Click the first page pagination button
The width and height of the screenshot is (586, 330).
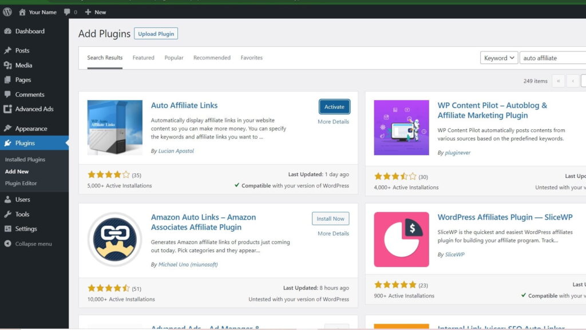(x=559, y=81)
